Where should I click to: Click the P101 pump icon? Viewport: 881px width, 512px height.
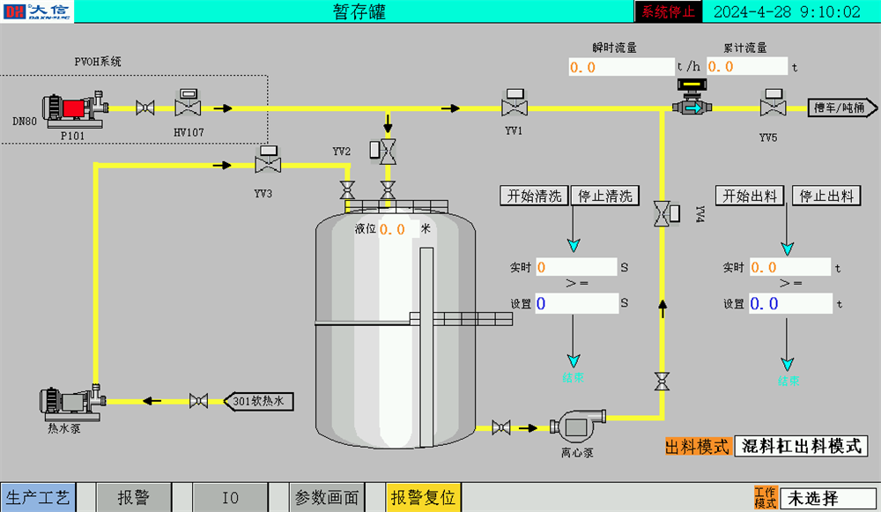(x=75, y=109)
